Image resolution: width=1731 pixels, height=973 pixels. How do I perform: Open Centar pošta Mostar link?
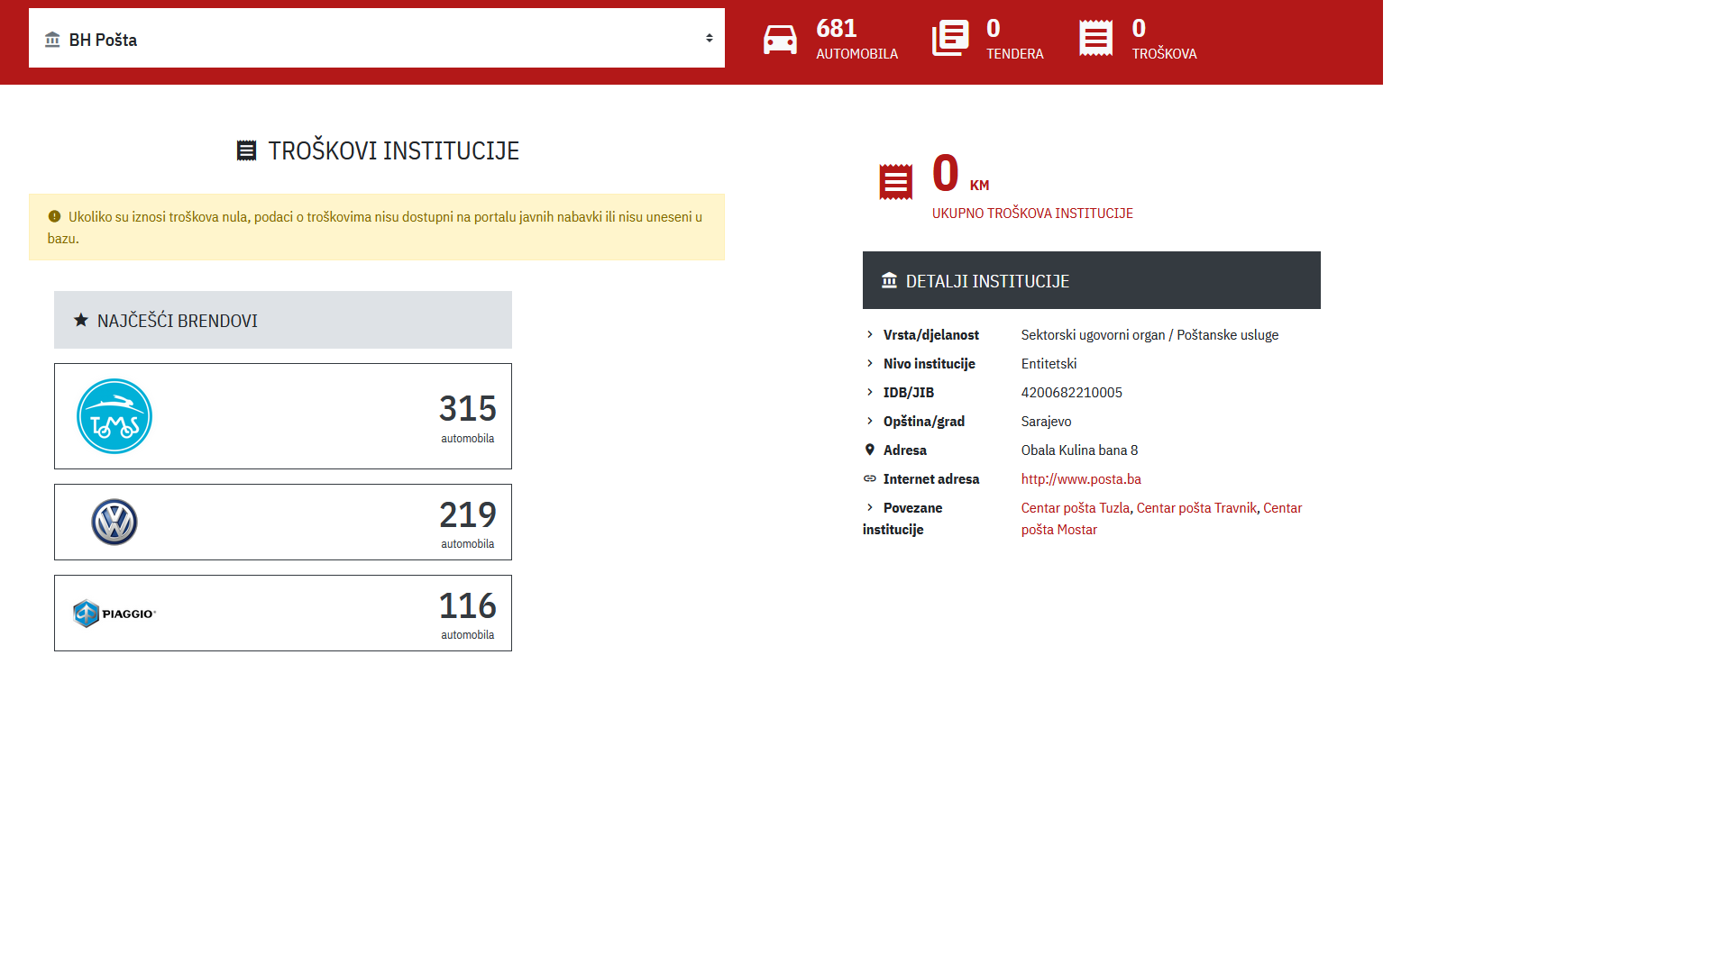pyautogui.click(x=1059, y=530)
